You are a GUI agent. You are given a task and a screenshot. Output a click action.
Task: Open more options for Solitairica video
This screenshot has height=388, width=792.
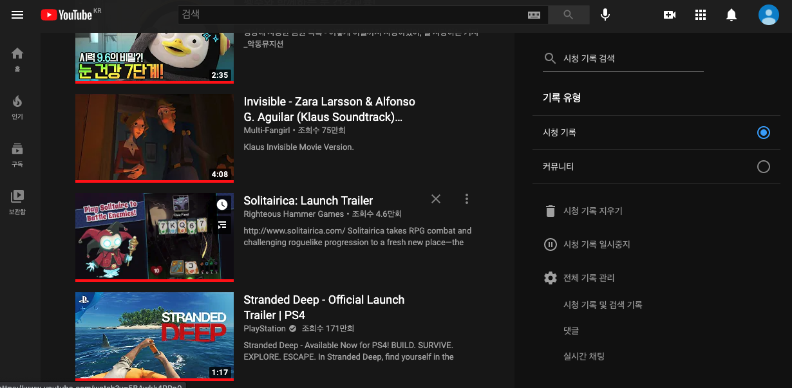point(467,199)
